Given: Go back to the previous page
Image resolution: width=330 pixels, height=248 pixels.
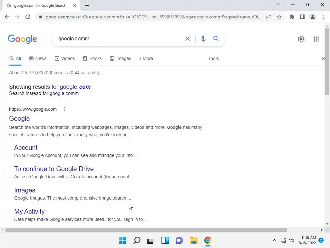Looking at the screenshot, I should pos(7,17).
